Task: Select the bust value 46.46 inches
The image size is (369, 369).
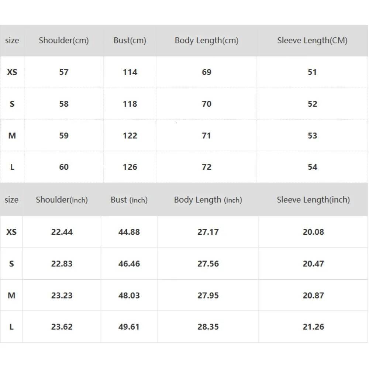Action: point(129,264)
